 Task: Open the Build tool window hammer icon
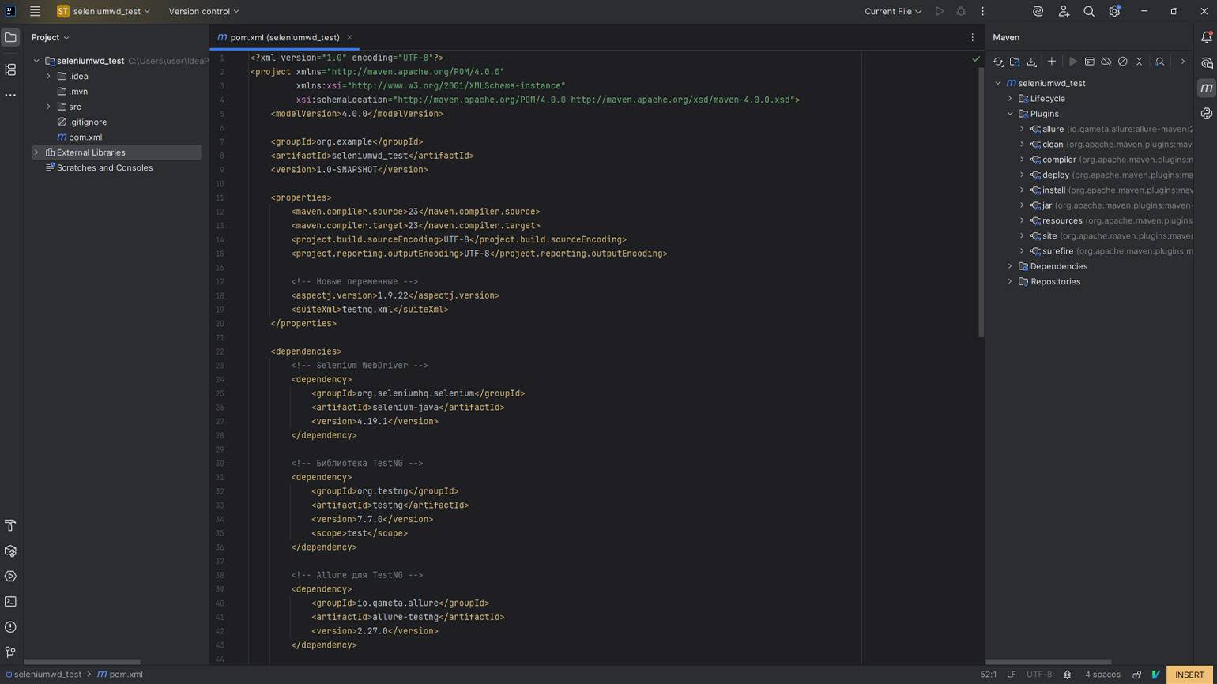click(10, 526)
